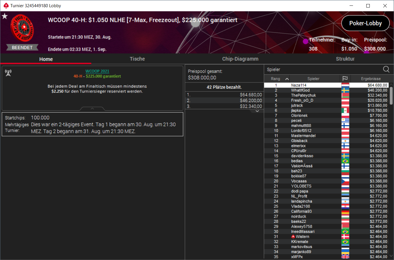Click the red star icon beside Wistern
Screen dimensions: 394x260
point(293,237)
